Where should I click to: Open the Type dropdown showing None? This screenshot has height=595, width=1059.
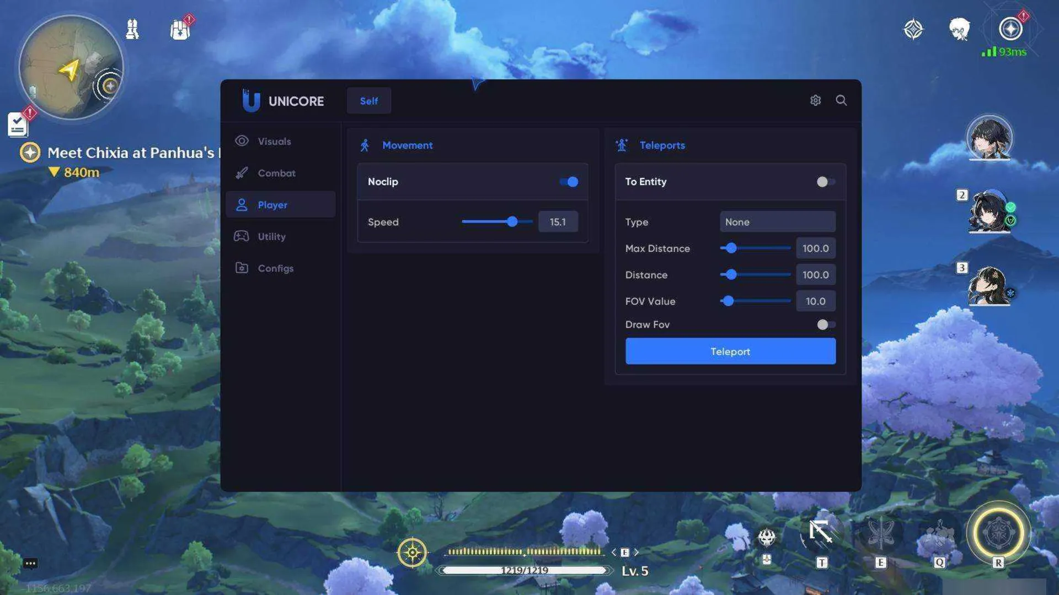[777, 221]
